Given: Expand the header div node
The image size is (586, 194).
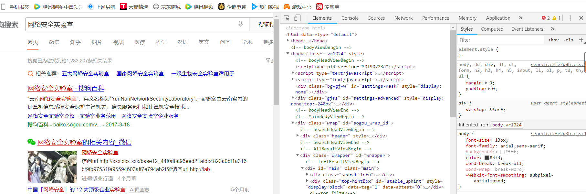Looking at the screenshot, I should click(298, 135).
